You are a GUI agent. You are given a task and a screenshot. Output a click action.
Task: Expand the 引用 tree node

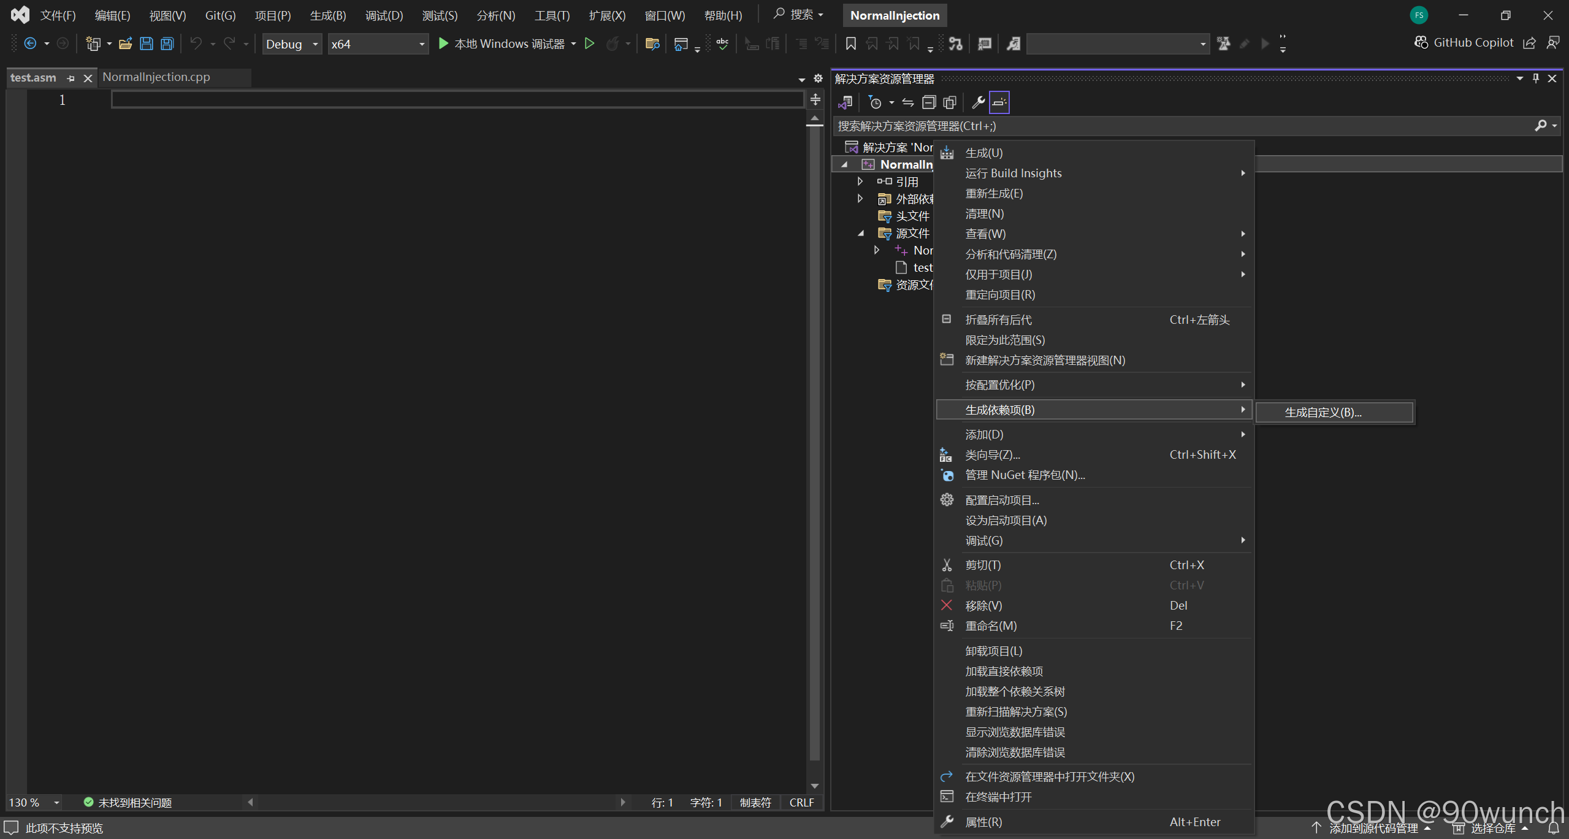pyautogui.click(x=860, y=182)
